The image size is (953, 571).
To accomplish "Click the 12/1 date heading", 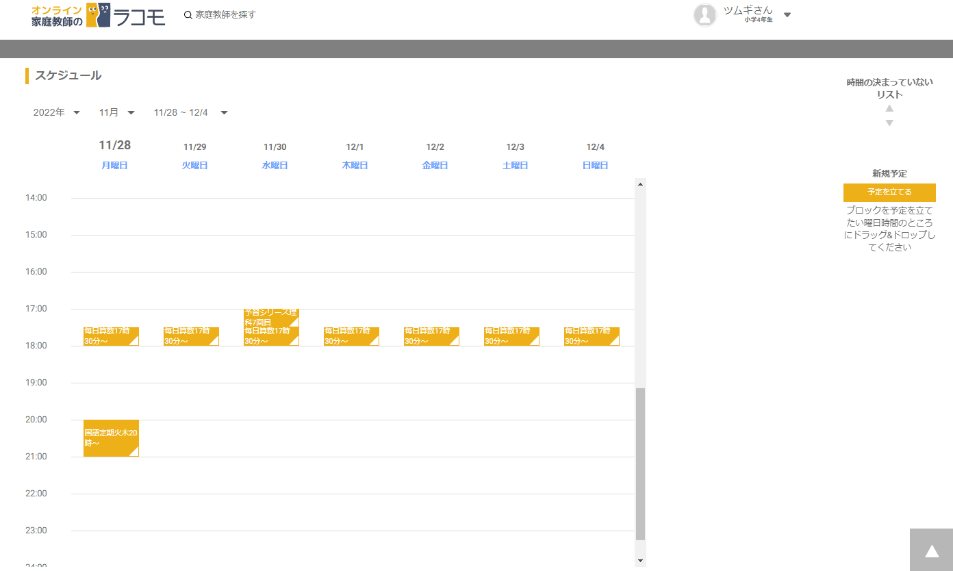I will [355, 147].
